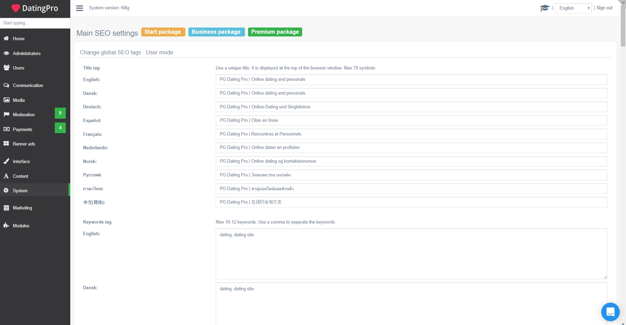Click the Moderation flag icon
Screen dimensions: 626x325
6,115
